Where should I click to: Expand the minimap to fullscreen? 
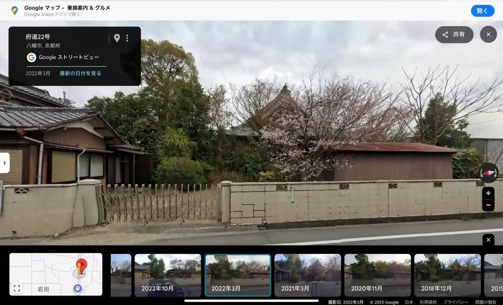(17, 288)
